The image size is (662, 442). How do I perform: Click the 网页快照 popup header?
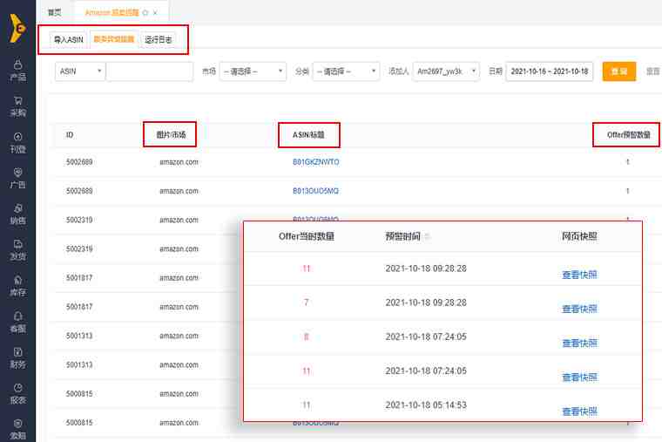pos(579,236)
